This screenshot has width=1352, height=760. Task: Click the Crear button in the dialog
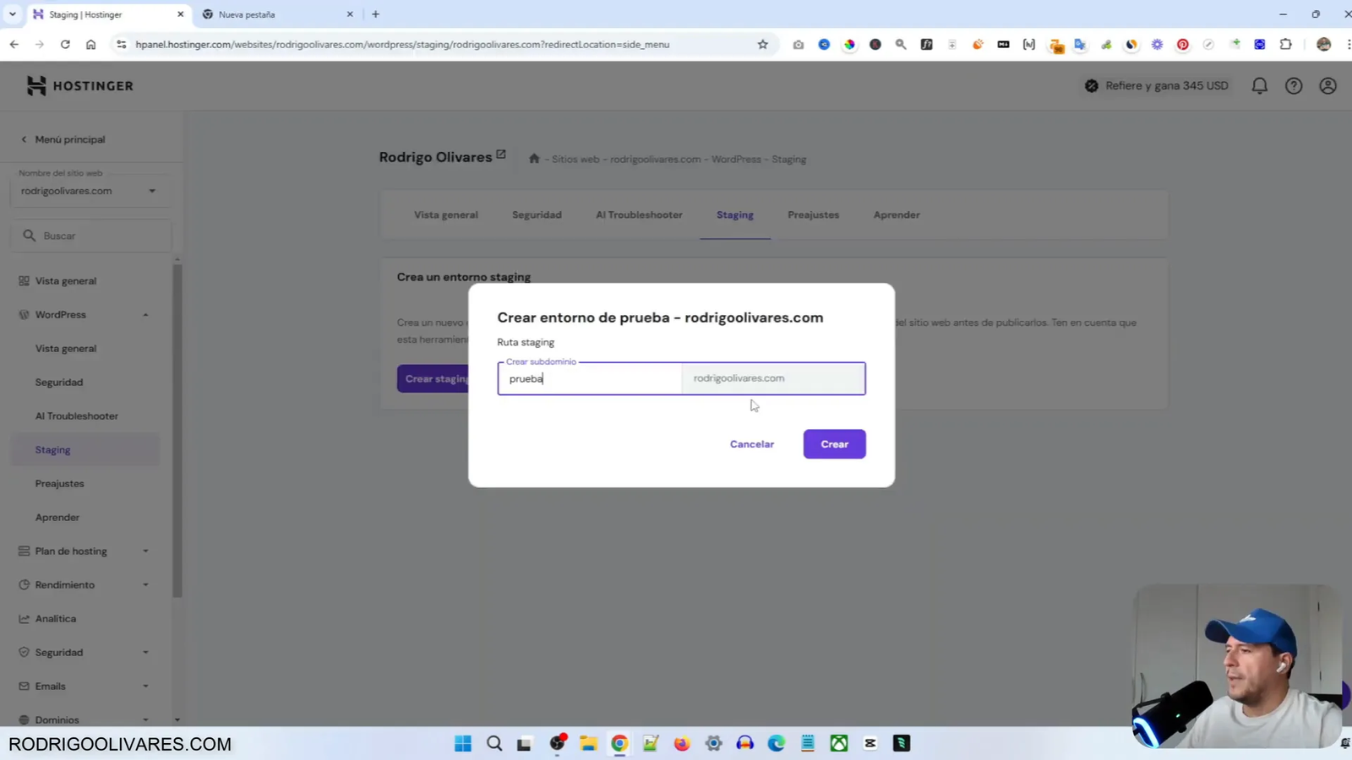point(834,443)
